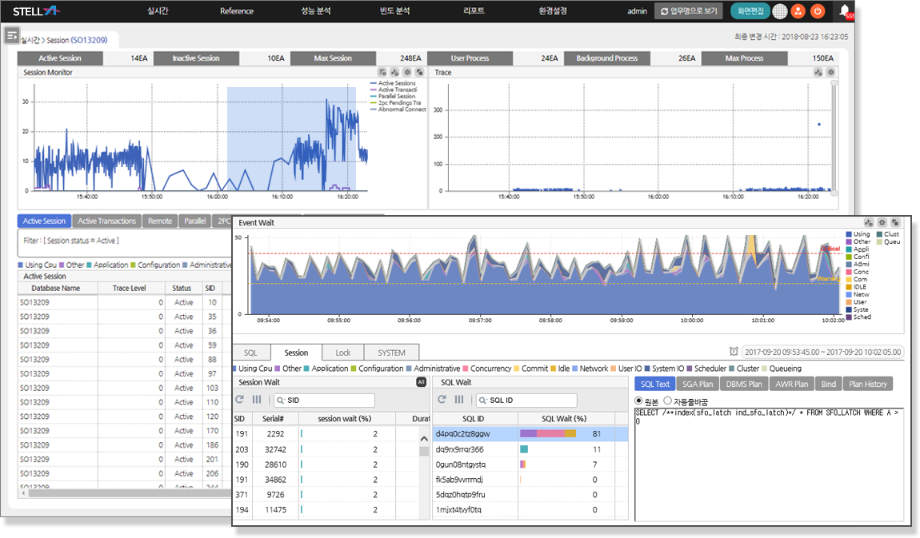Switch to the SQL tab

click(251, 353)
